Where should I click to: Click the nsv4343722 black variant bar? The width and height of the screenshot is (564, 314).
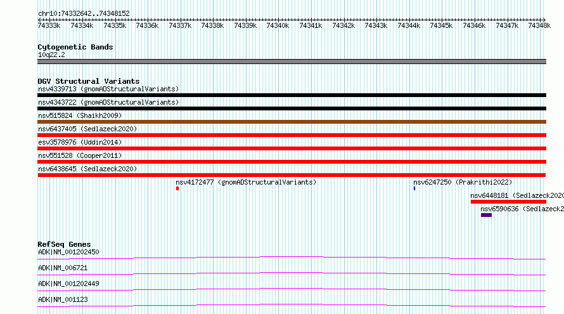(x=292, y=108)
